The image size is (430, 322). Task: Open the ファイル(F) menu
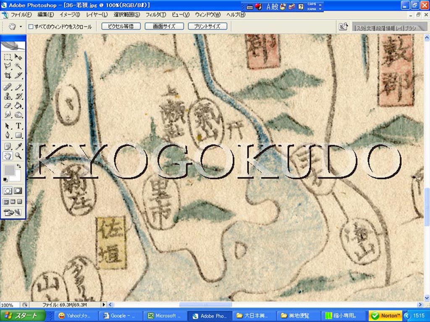[x=21, y=15]
